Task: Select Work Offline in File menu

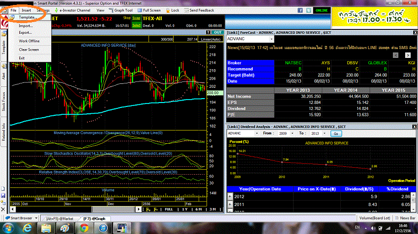Action: tap(29, 41)
